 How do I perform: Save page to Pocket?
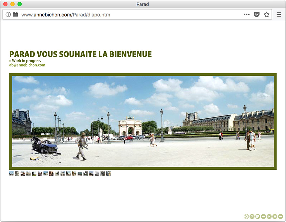pyautogui.click(x=256, y=15)
